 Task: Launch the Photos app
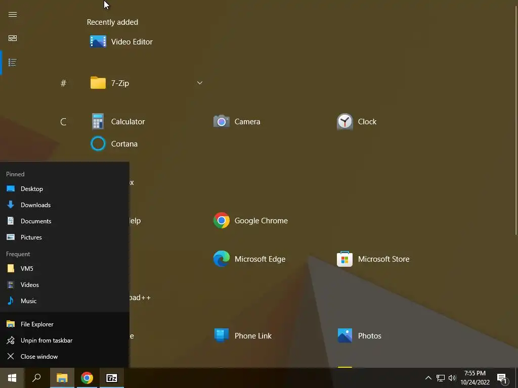click(359, 335)
